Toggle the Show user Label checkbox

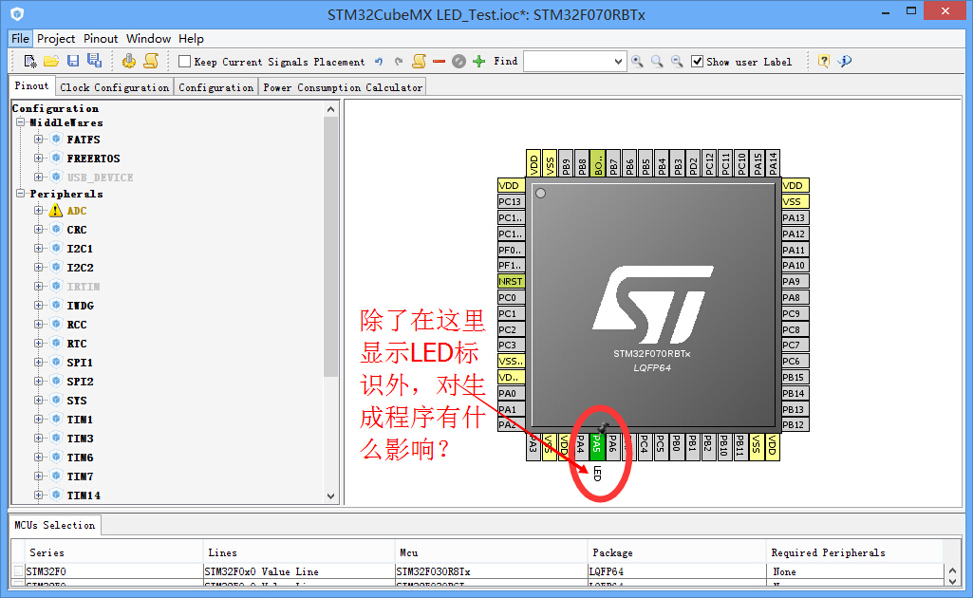coord(698,62)
